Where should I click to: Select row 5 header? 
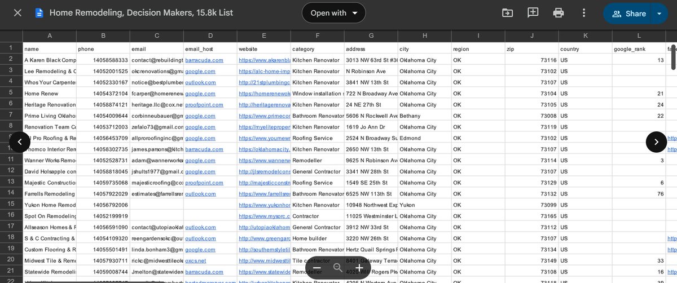pyautogui.click(x=11, y=94)
